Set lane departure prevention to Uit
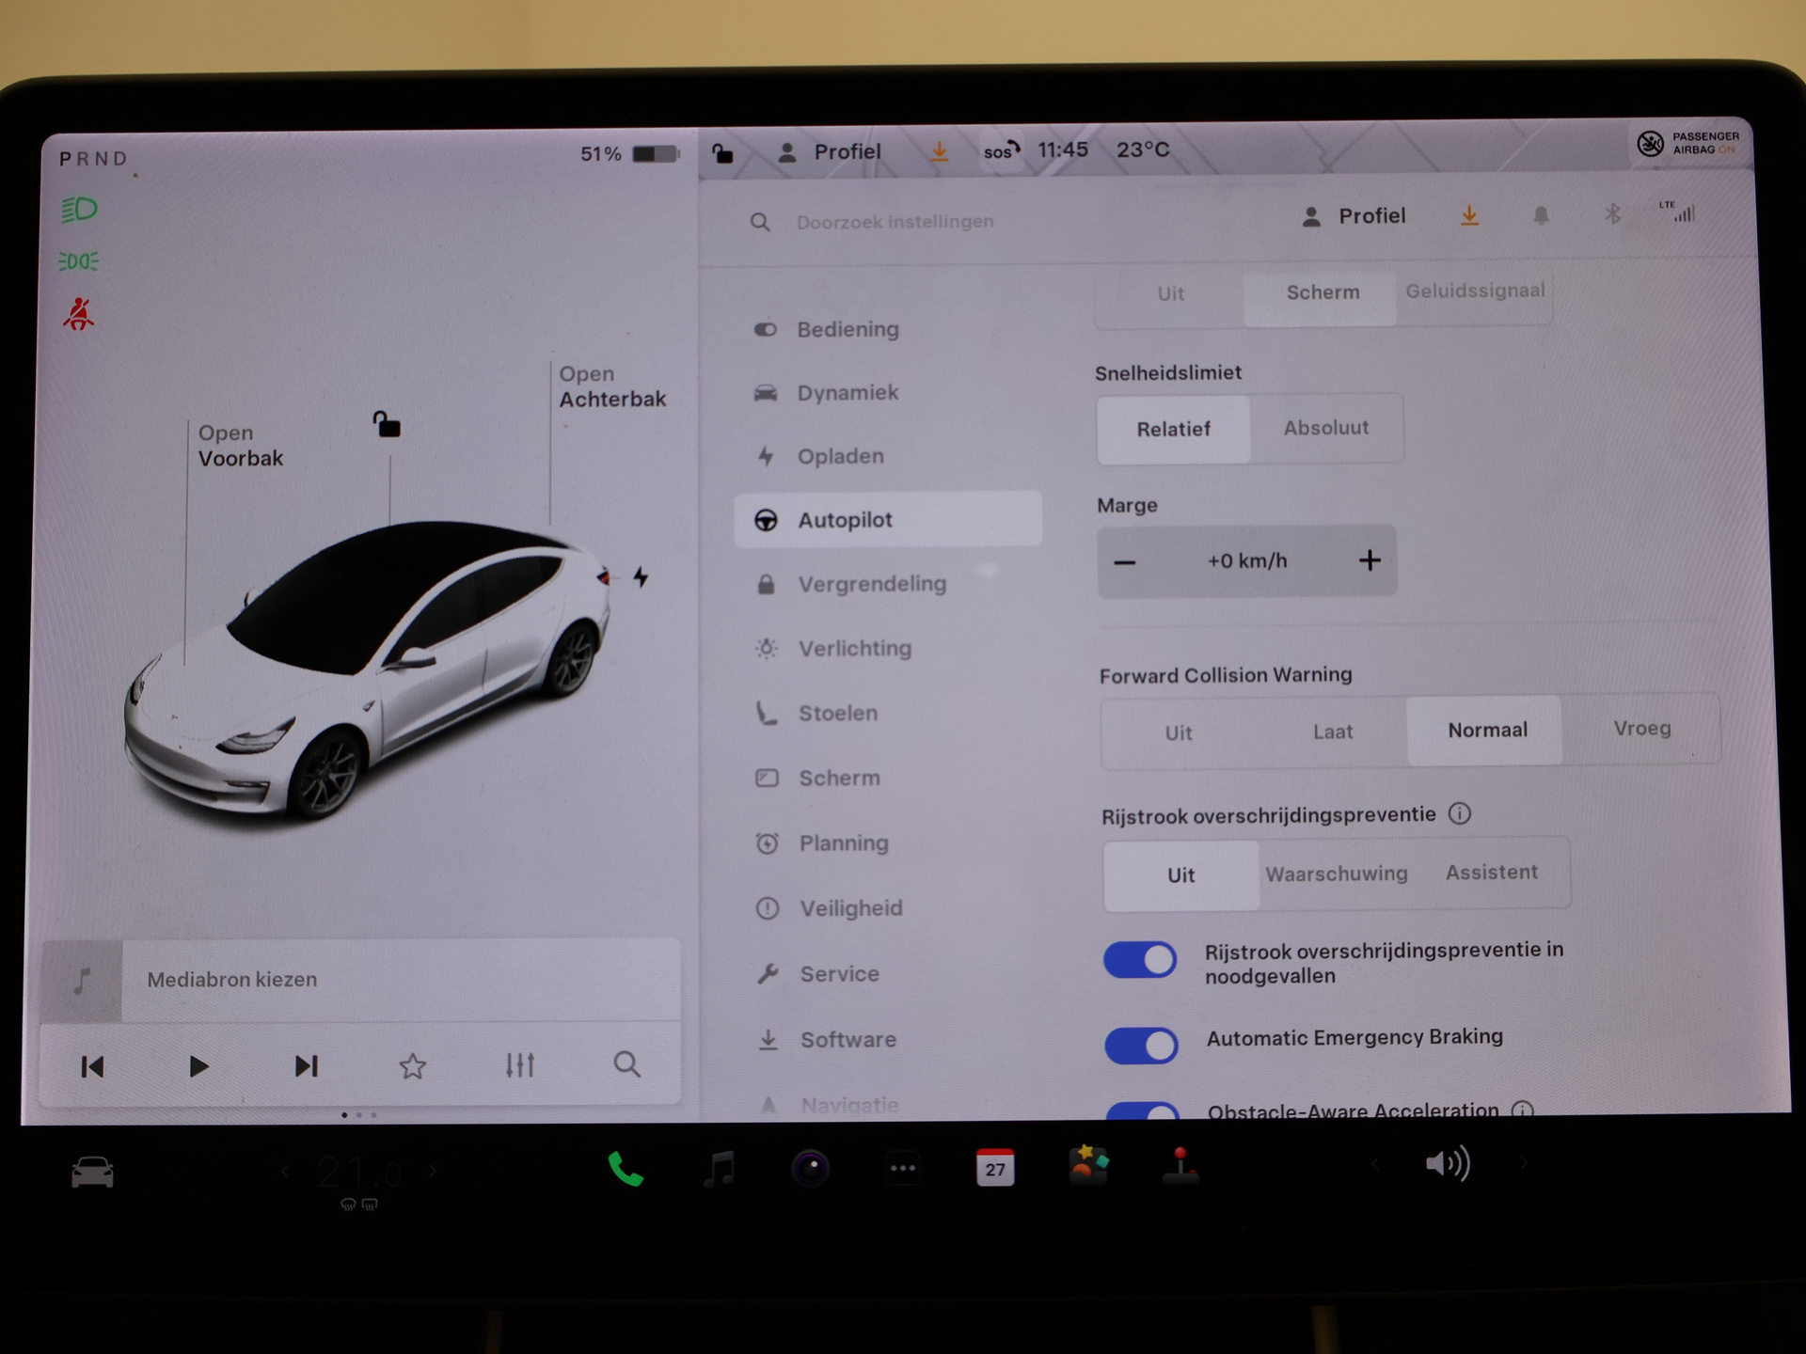The image size is (1806, 1354). click(x=1181, y=875)
